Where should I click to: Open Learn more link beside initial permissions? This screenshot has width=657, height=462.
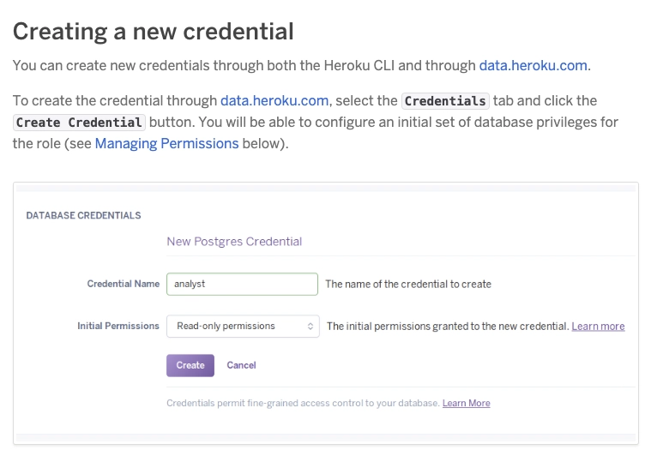tap(598, 327)
